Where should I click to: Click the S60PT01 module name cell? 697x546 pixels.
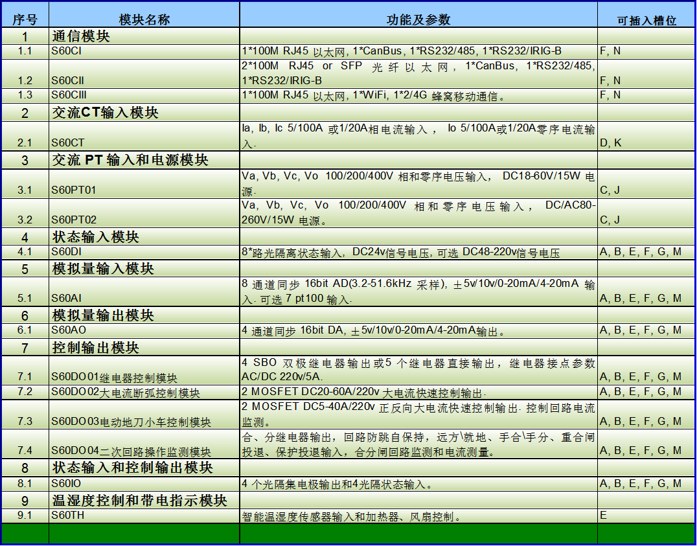click(x=144, y=183)
